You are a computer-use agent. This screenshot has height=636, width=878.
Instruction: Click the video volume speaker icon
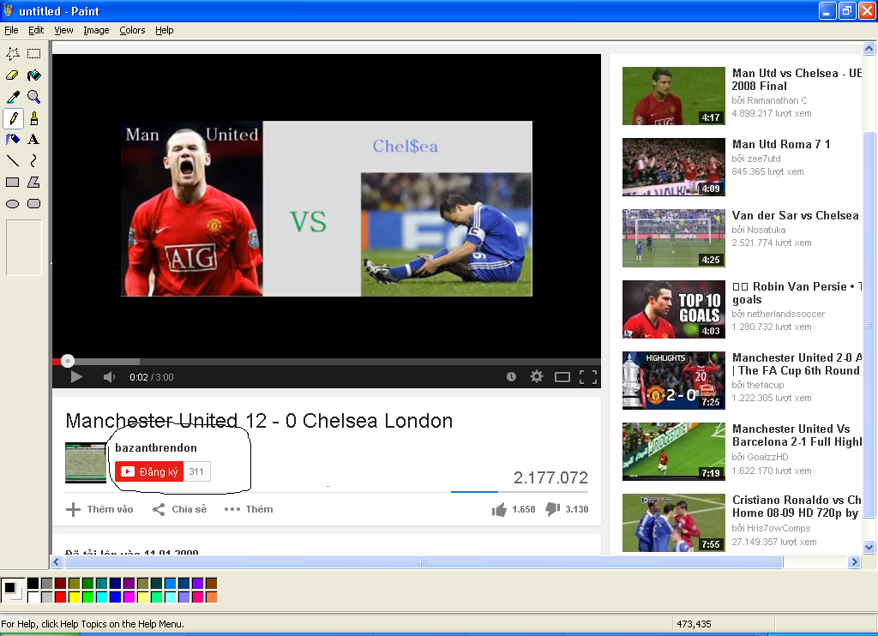click(x=109, y=377)
